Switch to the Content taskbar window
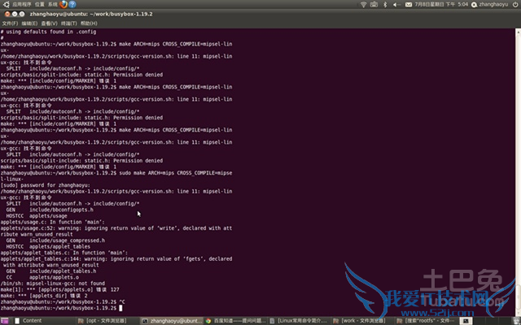Image resolution: width=521 pixels, height=325 pixels. coord(43,321)
